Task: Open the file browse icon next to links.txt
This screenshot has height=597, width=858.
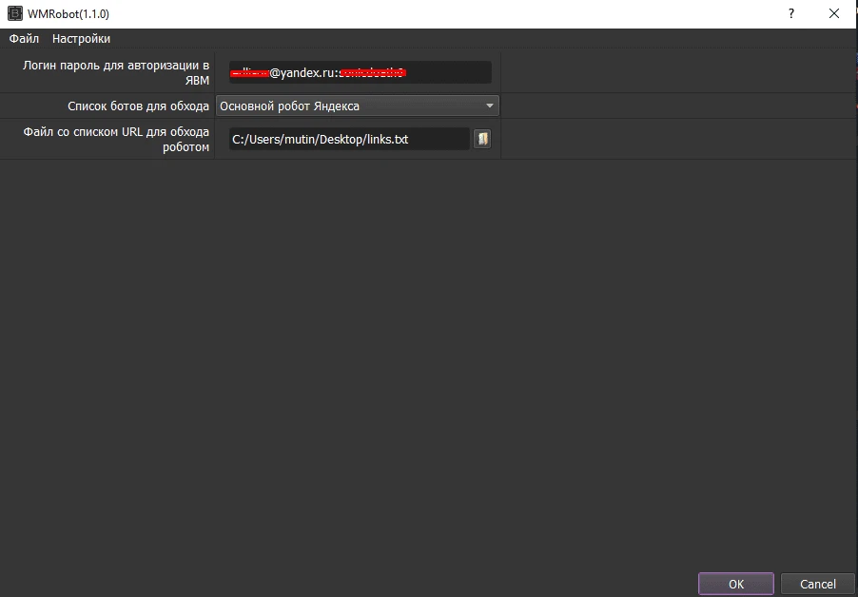Action: [x=482, y=139]
